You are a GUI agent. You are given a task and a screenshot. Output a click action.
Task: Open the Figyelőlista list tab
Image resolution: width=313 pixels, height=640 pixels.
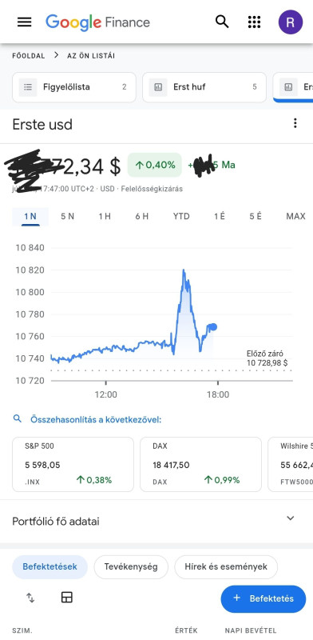[74, 87]
